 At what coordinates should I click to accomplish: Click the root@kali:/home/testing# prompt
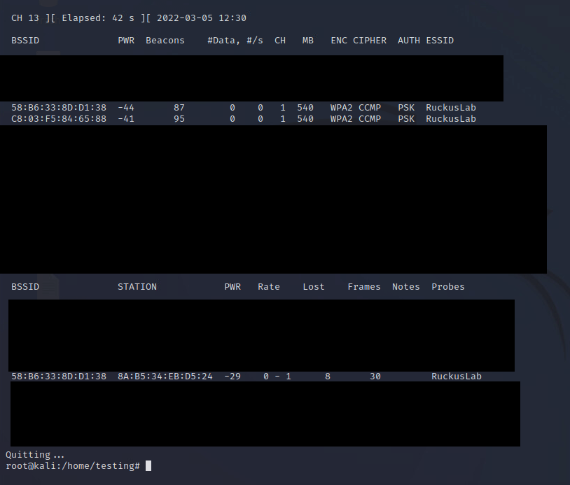pyautogui.click(x=73, y=465)
